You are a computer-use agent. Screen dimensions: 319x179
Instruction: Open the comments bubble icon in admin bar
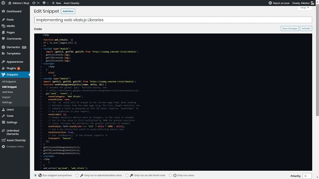coord(44,3)
